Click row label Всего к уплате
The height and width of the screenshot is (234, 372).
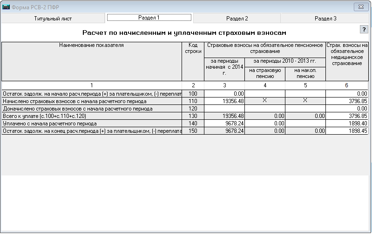[92, 116]
